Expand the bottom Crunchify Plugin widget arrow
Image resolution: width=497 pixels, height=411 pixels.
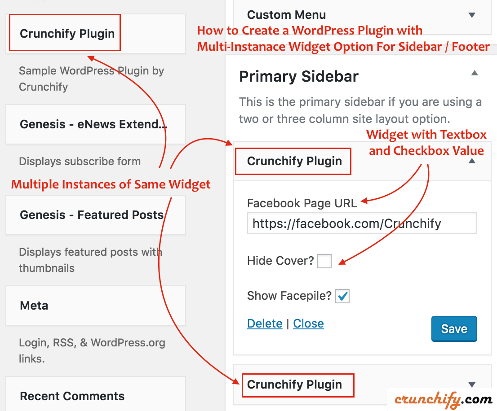(472, 385)
